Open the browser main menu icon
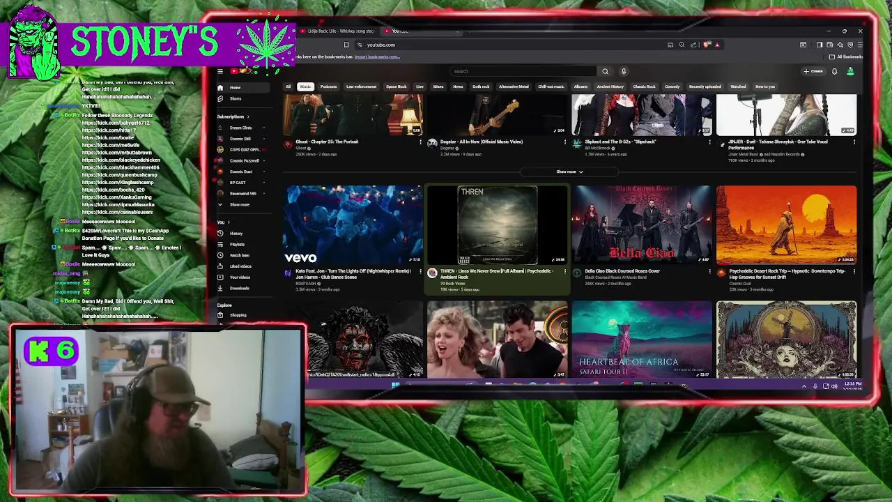Image resolution: width=892 pixels, height=502 pixels. (x=860, y=45)
